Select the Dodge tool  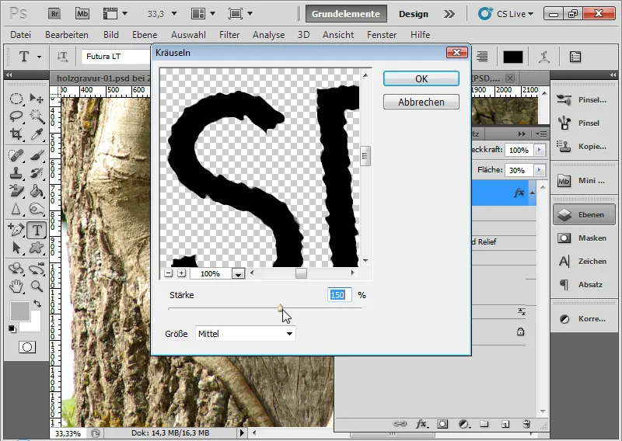click(37, 209)
